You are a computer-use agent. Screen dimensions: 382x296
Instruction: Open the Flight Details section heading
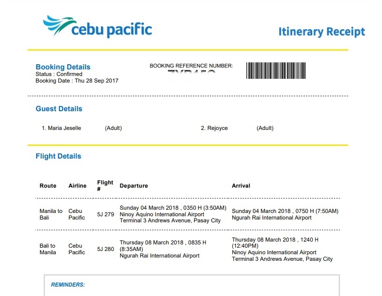coord(59,156)
